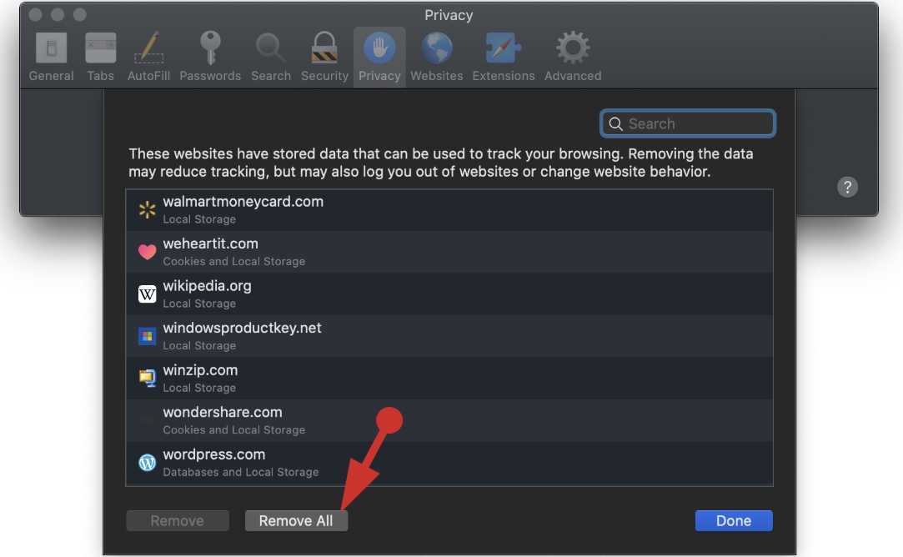Image resolution: width=903 pixels, height=557 pixels.
Task: Select the wordpress.com entry
Action: coord(449,463)
